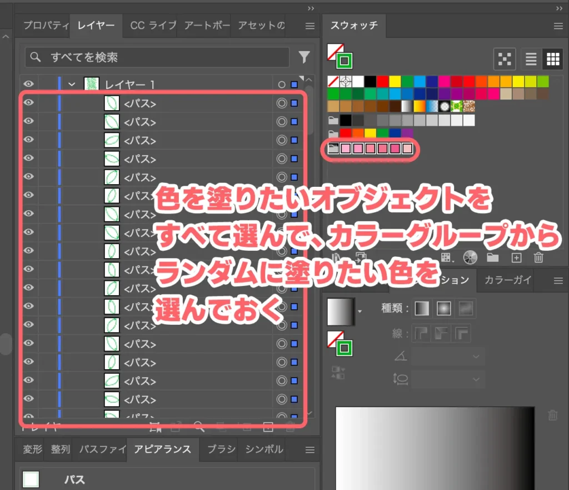Click the delete swatch trash icon
Viewport: 569px width, 490px height.
[538, 256]
